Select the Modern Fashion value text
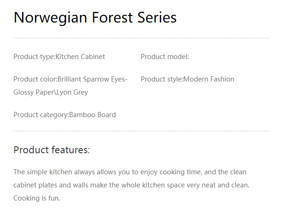Image resolution: width=305 pixels, height=216 pixels. pyautogui.click(x=209, y=79)
